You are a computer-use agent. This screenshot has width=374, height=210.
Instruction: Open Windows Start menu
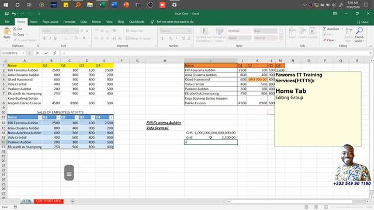(5, 5)
